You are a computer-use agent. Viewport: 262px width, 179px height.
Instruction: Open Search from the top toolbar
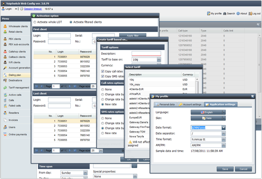tap(225, 13)
